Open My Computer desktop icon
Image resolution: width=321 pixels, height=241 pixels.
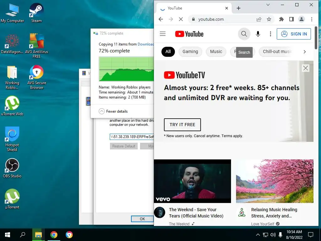[12, 13]
